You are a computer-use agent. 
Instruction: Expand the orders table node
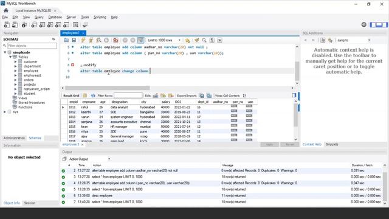[15, 80]
